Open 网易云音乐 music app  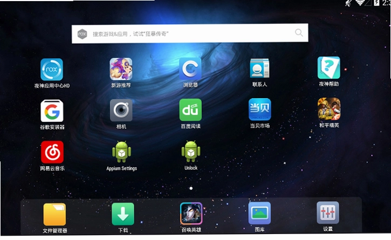click(x=52, y=152)
